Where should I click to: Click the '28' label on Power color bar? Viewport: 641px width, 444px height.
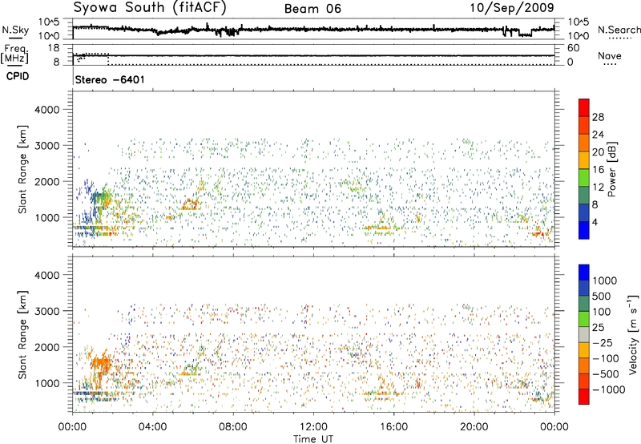click(x=598, y=117)
